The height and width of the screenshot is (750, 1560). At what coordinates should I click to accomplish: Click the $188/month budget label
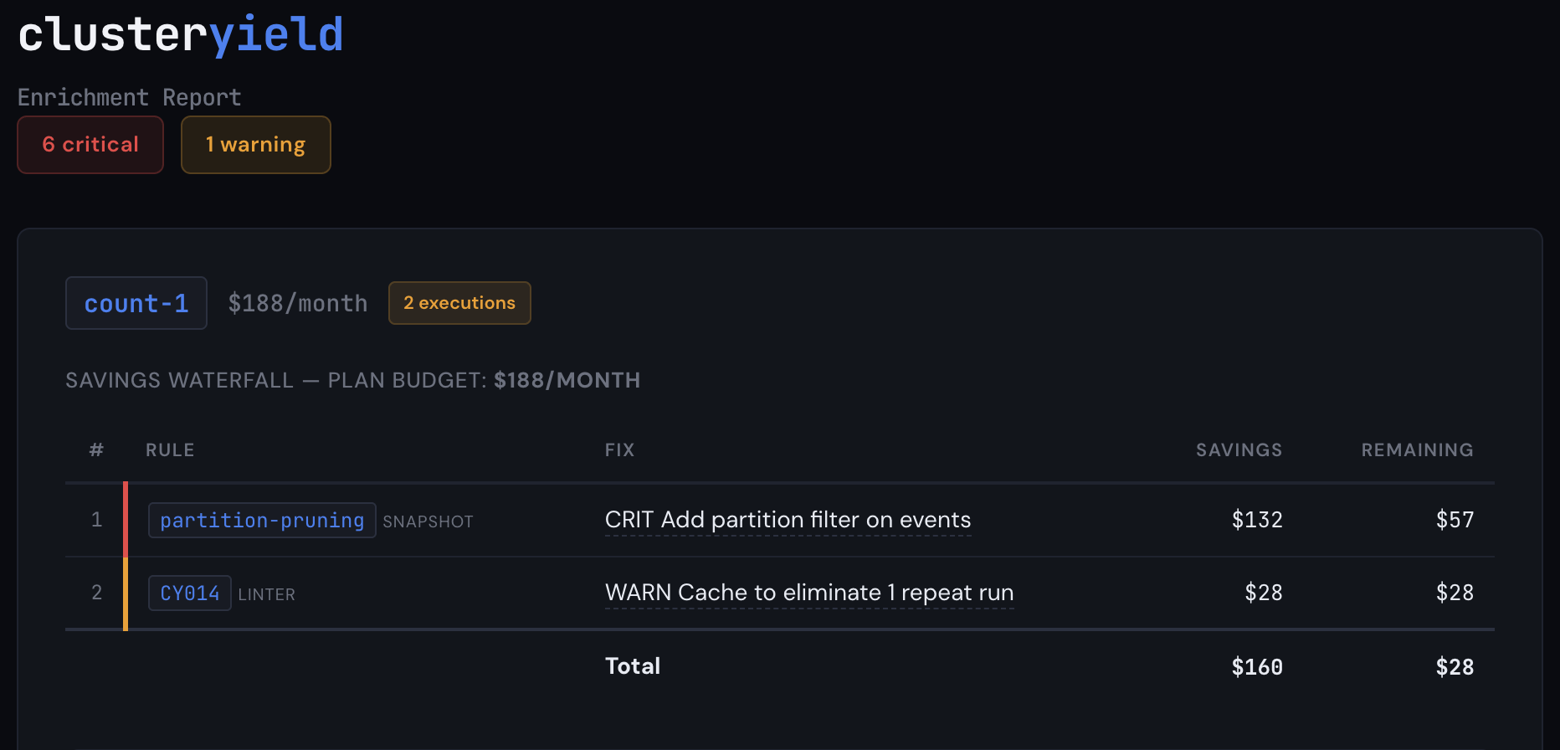point(298,303)
